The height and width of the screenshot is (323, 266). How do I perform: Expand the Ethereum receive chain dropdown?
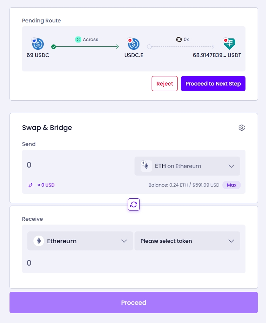(x=80, y=241)
